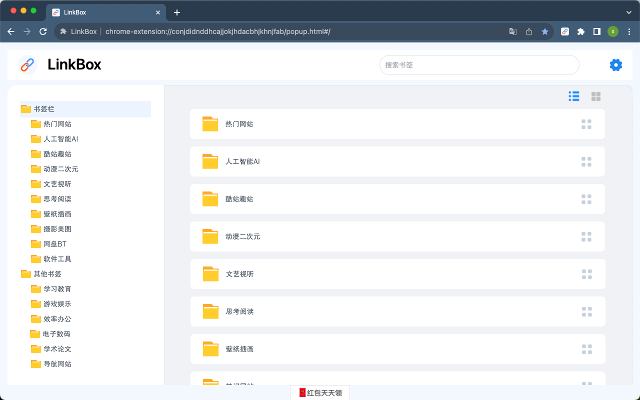Click grid icon on 酷站趣站 card
Screen dimensions: 640x400
tap(586, 199)
